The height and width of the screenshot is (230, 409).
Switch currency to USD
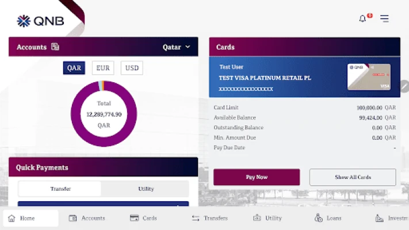132,68
